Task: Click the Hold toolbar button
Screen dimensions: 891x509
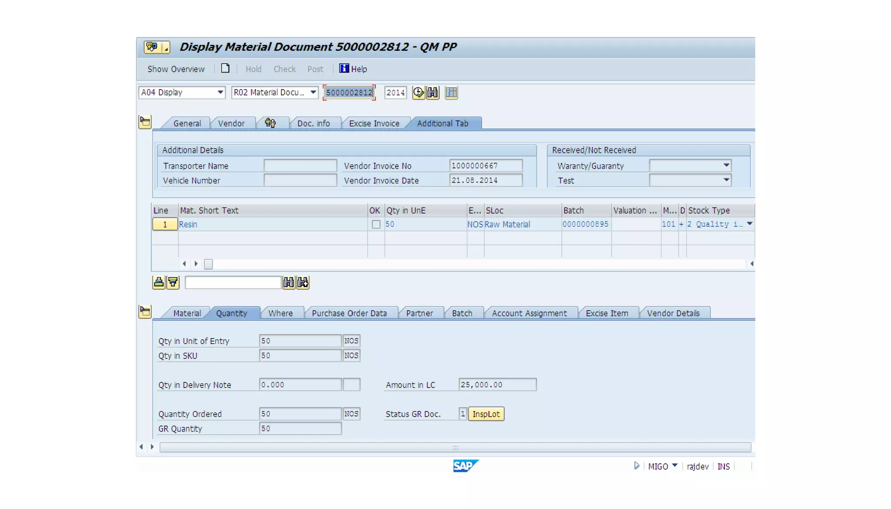Action: (253, 69)
